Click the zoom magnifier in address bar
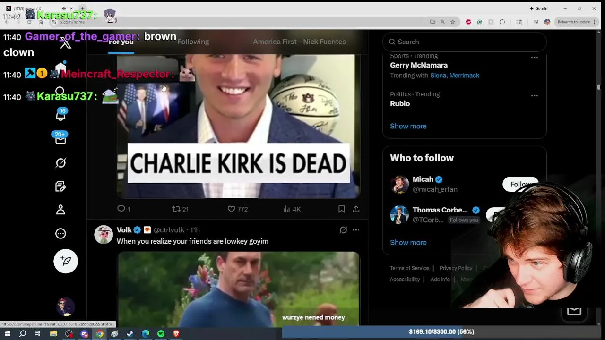Viewport: 605px width, 340px height. pyautogui.click(x=442, y=22)
